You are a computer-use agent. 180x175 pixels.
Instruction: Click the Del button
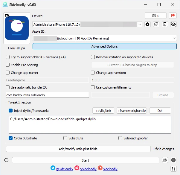160,111
